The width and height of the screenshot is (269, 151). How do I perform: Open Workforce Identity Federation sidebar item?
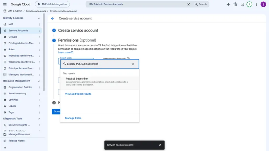(x=22, y=62)
